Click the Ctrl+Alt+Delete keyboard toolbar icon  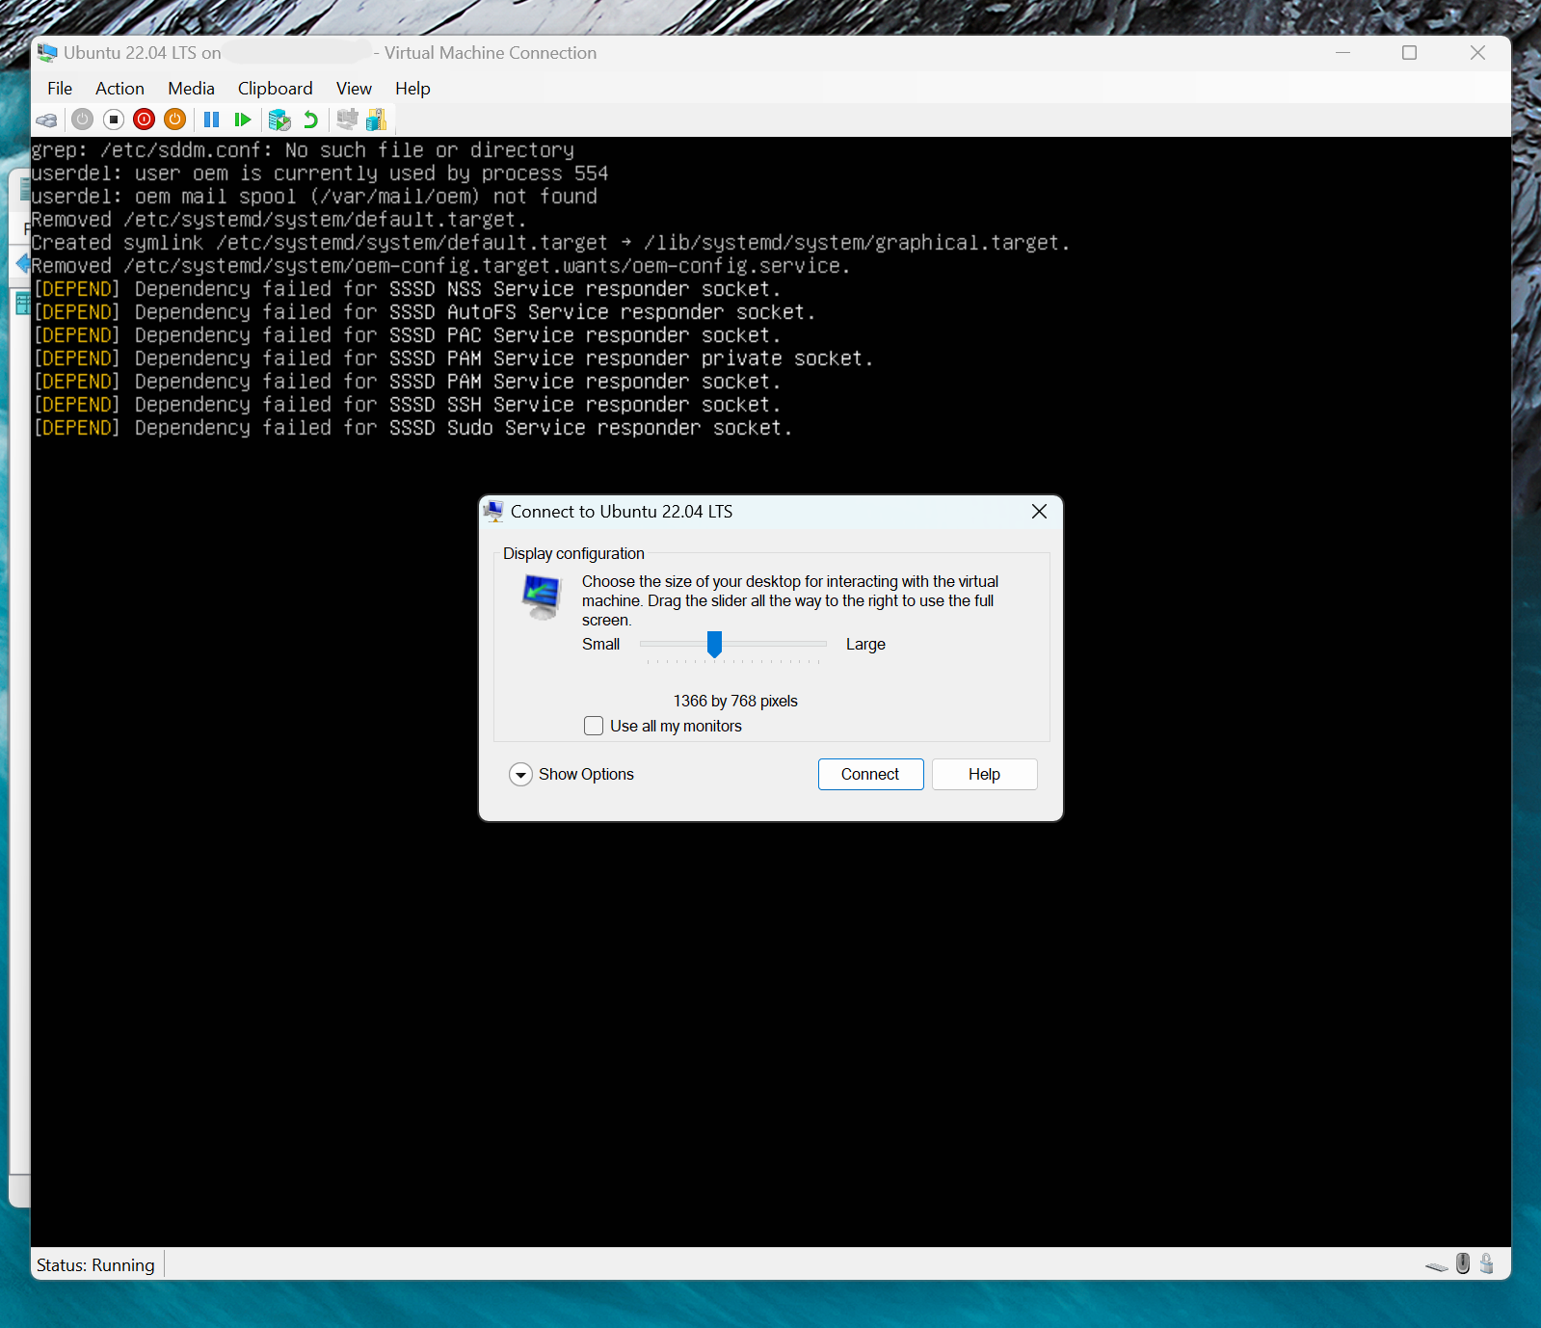pyautogui.click(x=46, y=120)
